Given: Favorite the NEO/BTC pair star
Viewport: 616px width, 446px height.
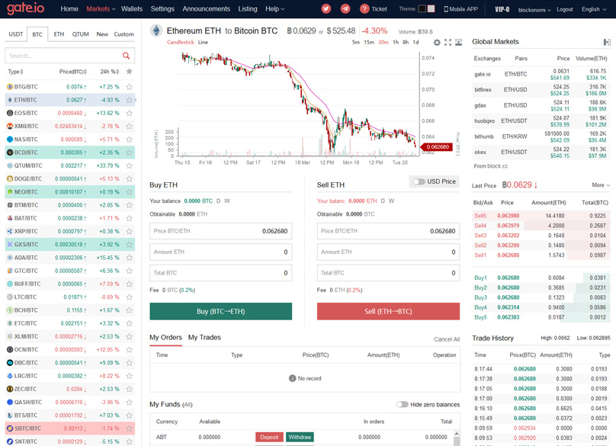Looking at the screenshot, I should [130, 192].
